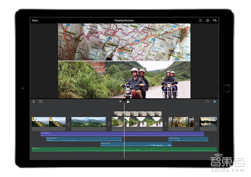
Task: Open the help question mark icon
Action: (200, 20)
